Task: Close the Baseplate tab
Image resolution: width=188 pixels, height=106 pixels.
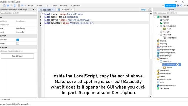Action: (52, 10)
